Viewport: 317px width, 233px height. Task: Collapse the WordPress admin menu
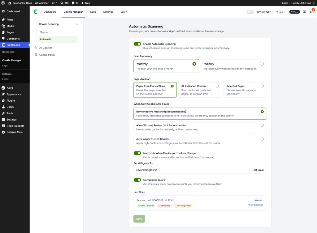click(x=15, y=132)
